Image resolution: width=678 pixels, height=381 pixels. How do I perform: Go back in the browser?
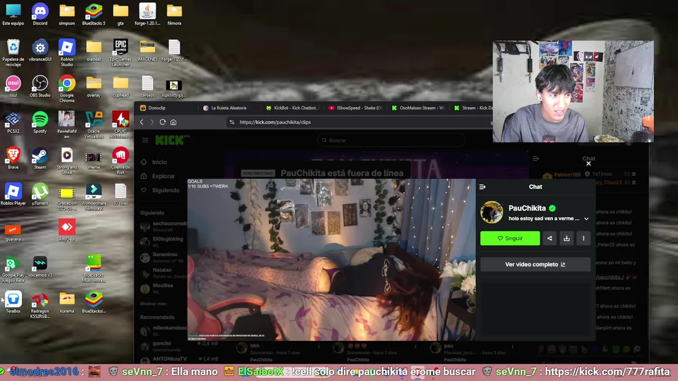coord(141,122)
